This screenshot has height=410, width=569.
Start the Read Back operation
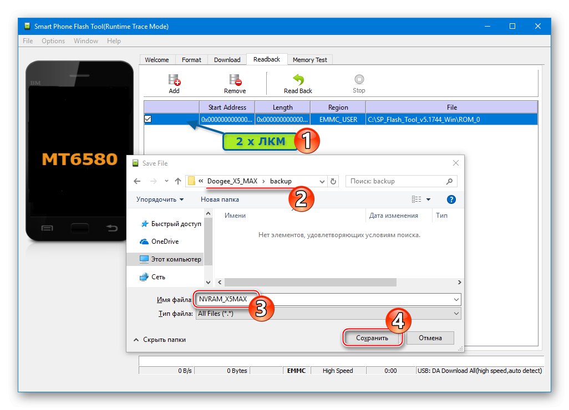click(298, 84)
